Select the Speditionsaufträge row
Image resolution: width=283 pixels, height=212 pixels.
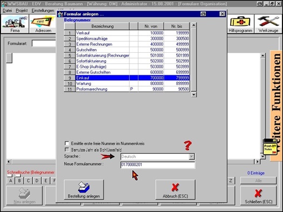[127, 39]
